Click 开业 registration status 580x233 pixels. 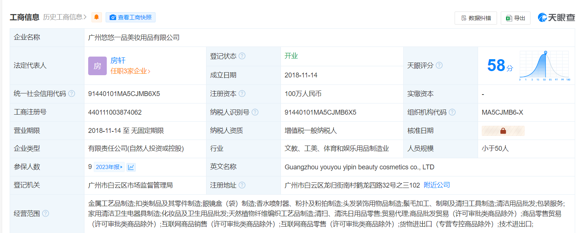pyautogui.click(x=291, y=56)
